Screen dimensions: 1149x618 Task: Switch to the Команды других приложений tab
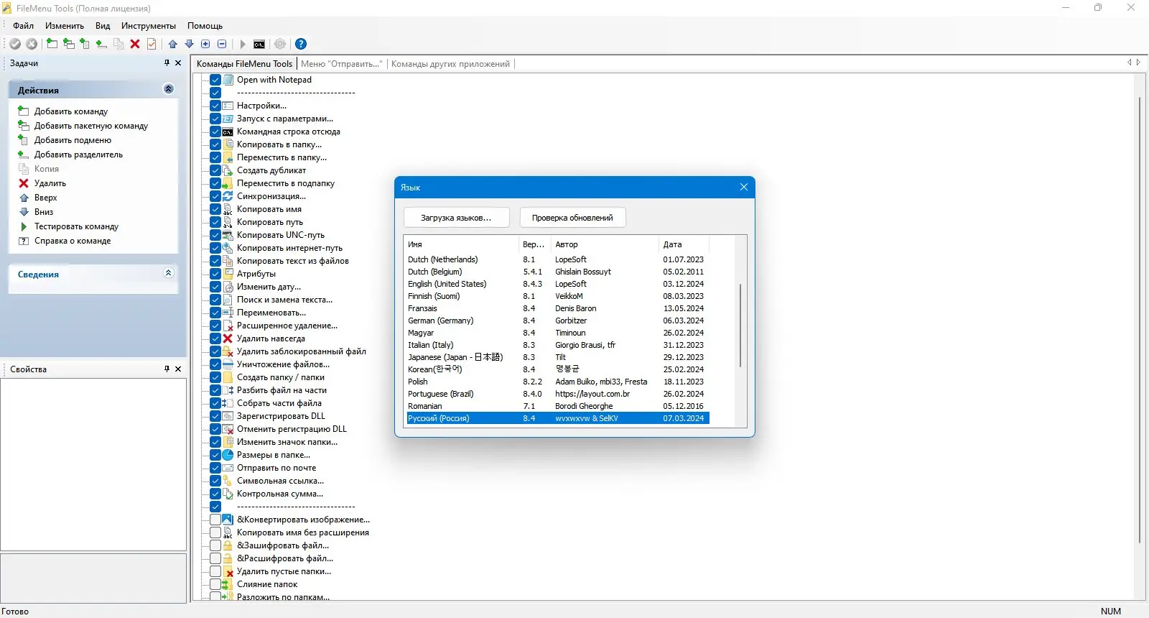coord(450,64)
